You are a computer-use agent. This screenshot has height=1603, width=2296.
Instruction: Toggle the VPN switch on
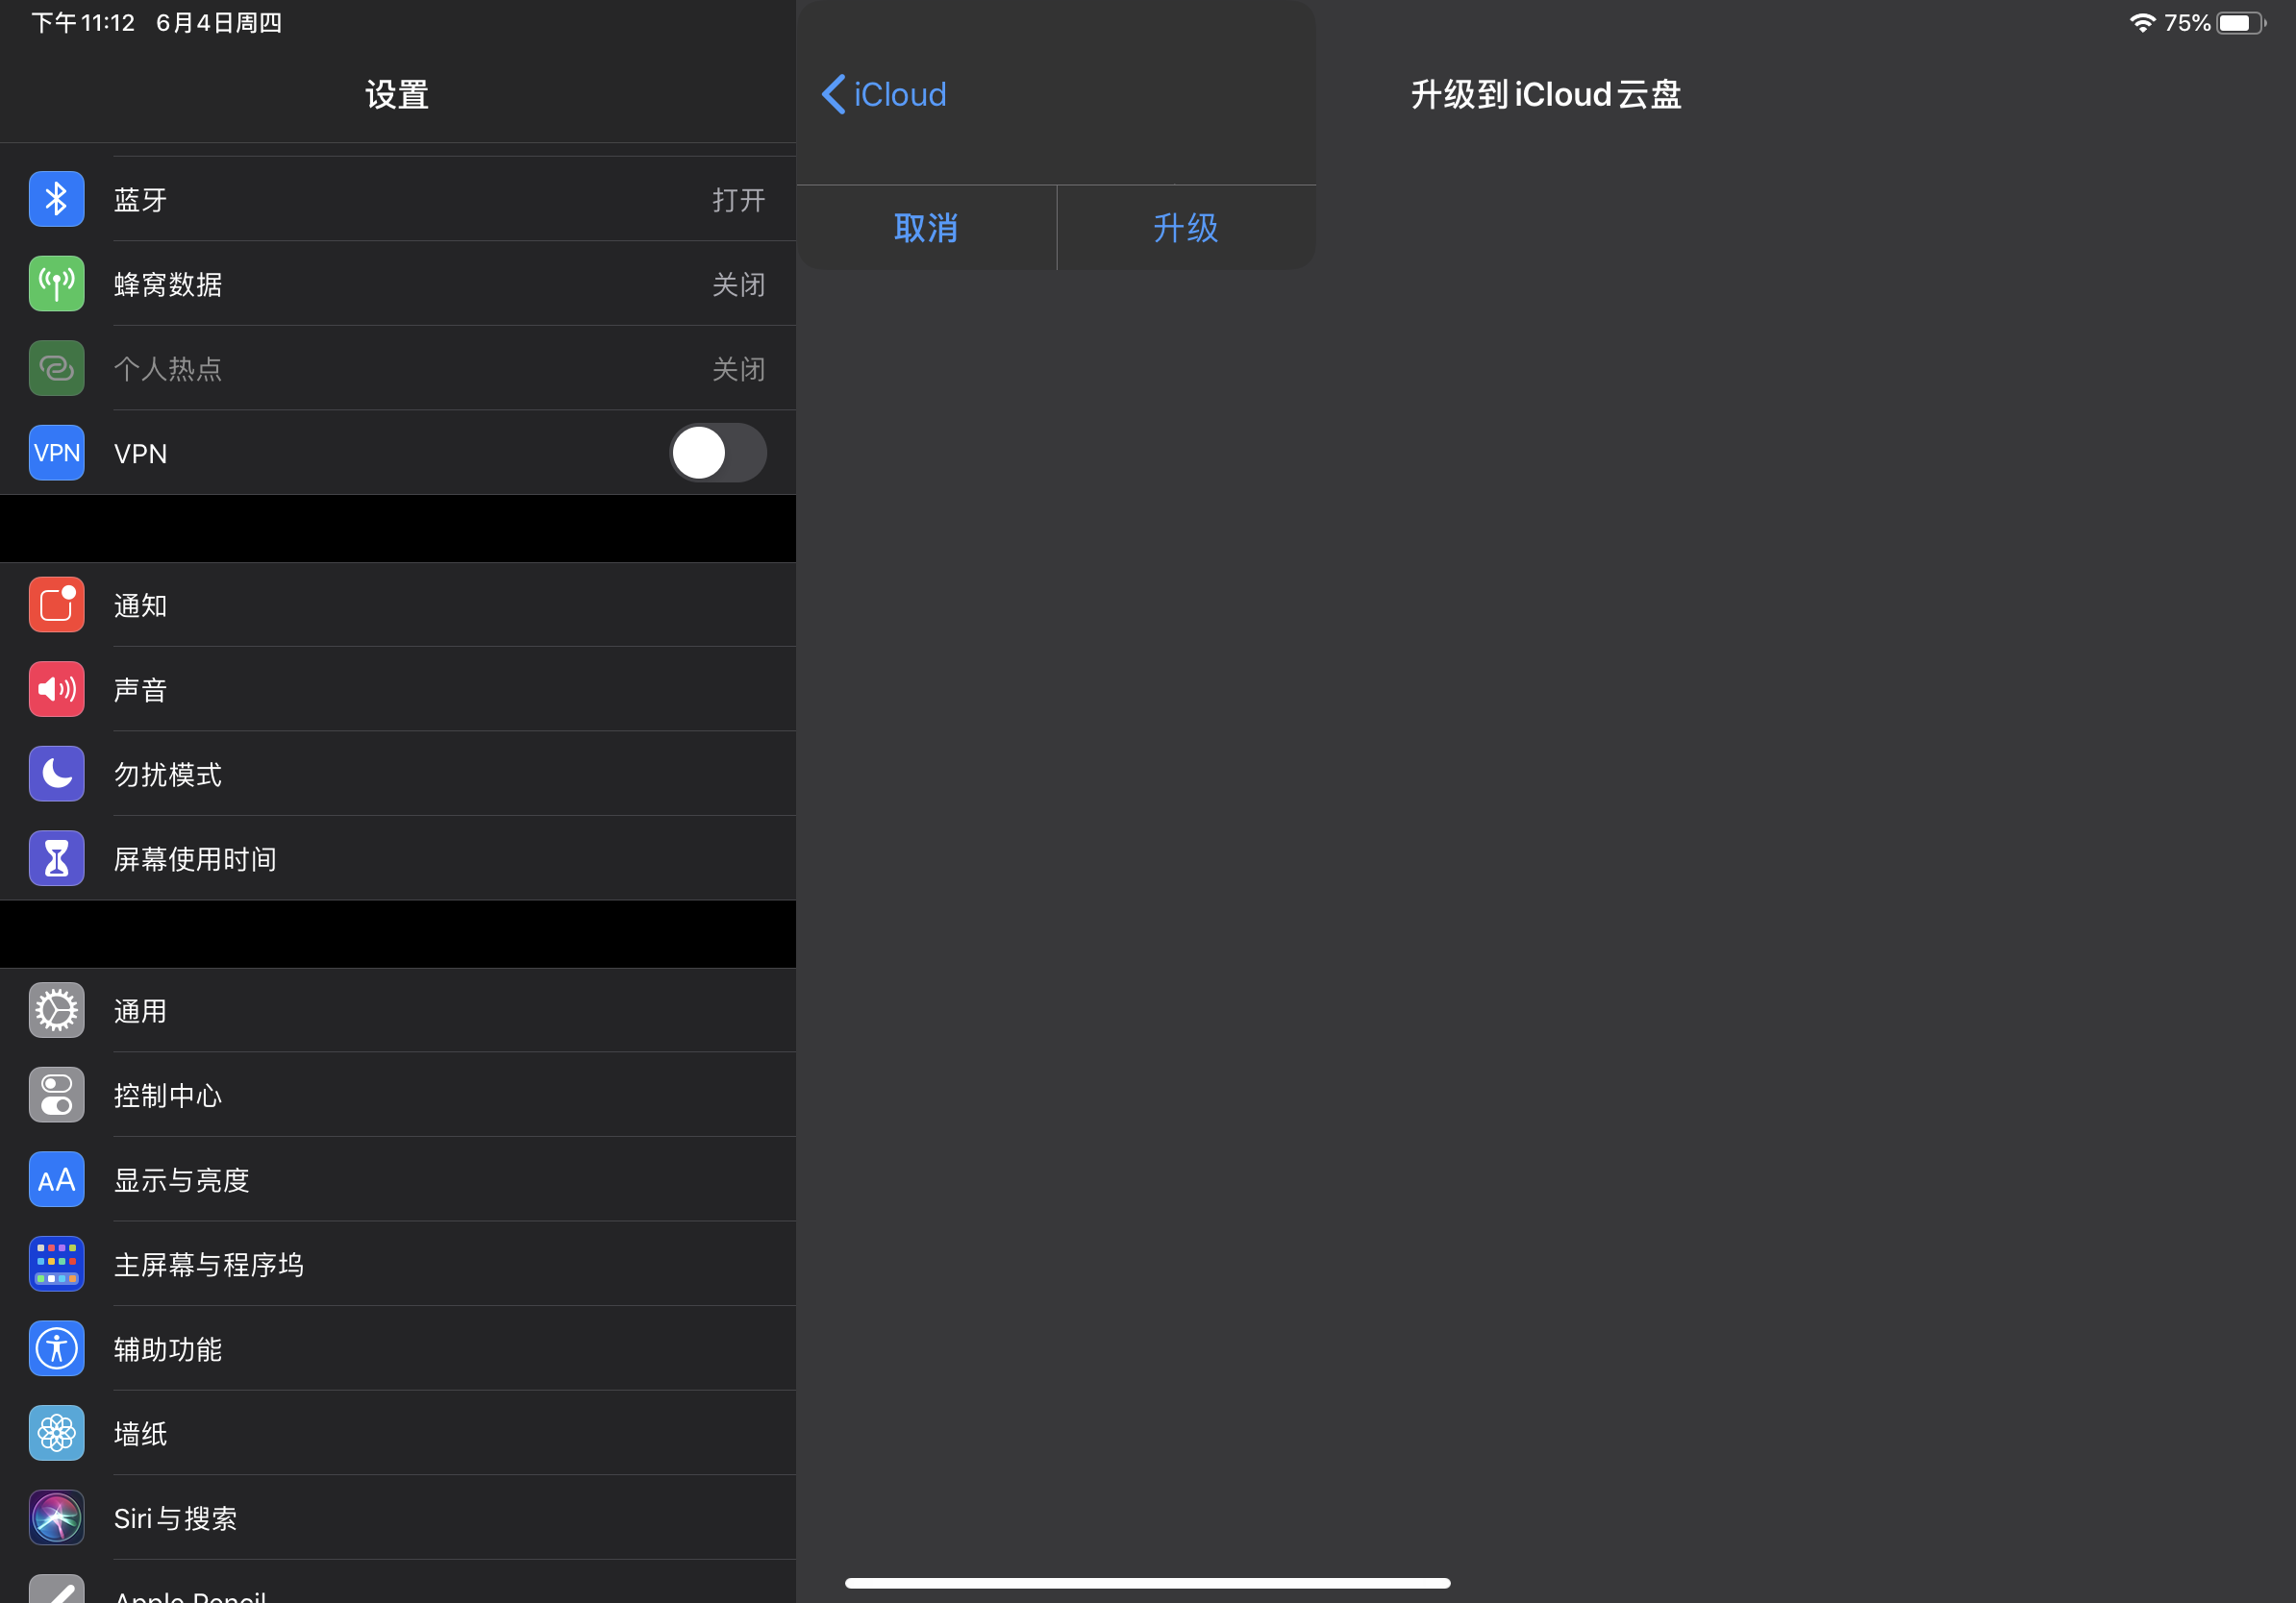click(x=717, y=453)
